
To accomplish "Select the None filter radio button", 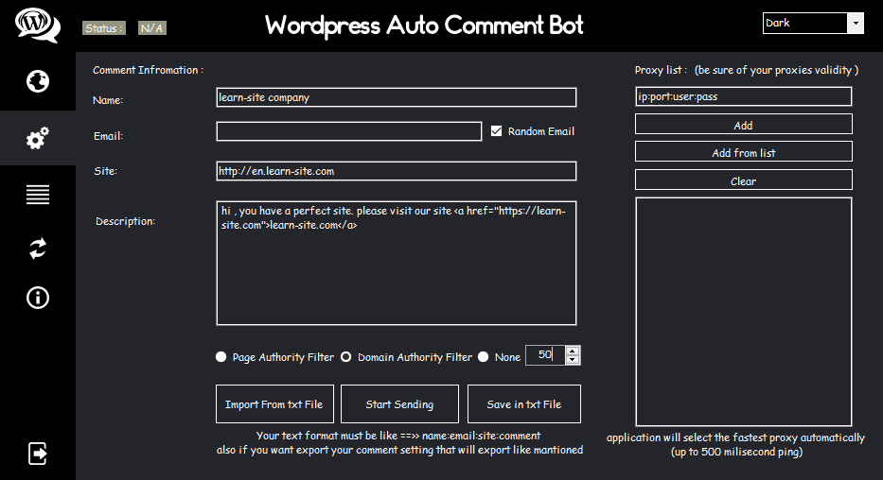I will pos(484,357).
